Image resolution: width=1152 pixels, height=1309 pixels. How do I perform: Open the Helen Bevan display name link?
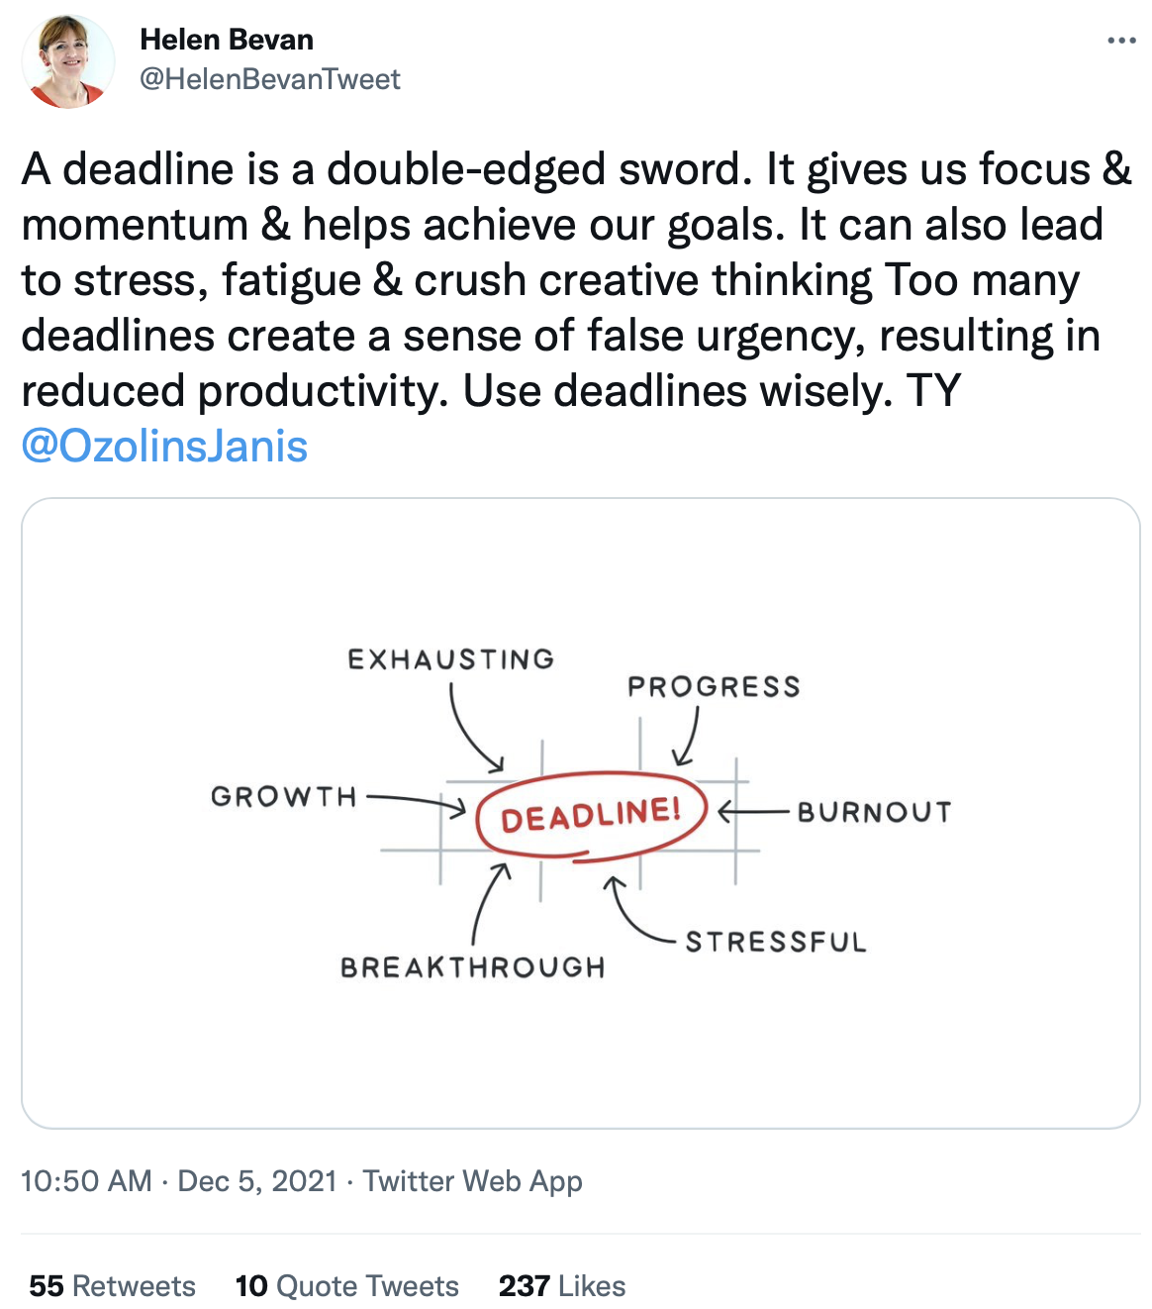click(227, 40)
